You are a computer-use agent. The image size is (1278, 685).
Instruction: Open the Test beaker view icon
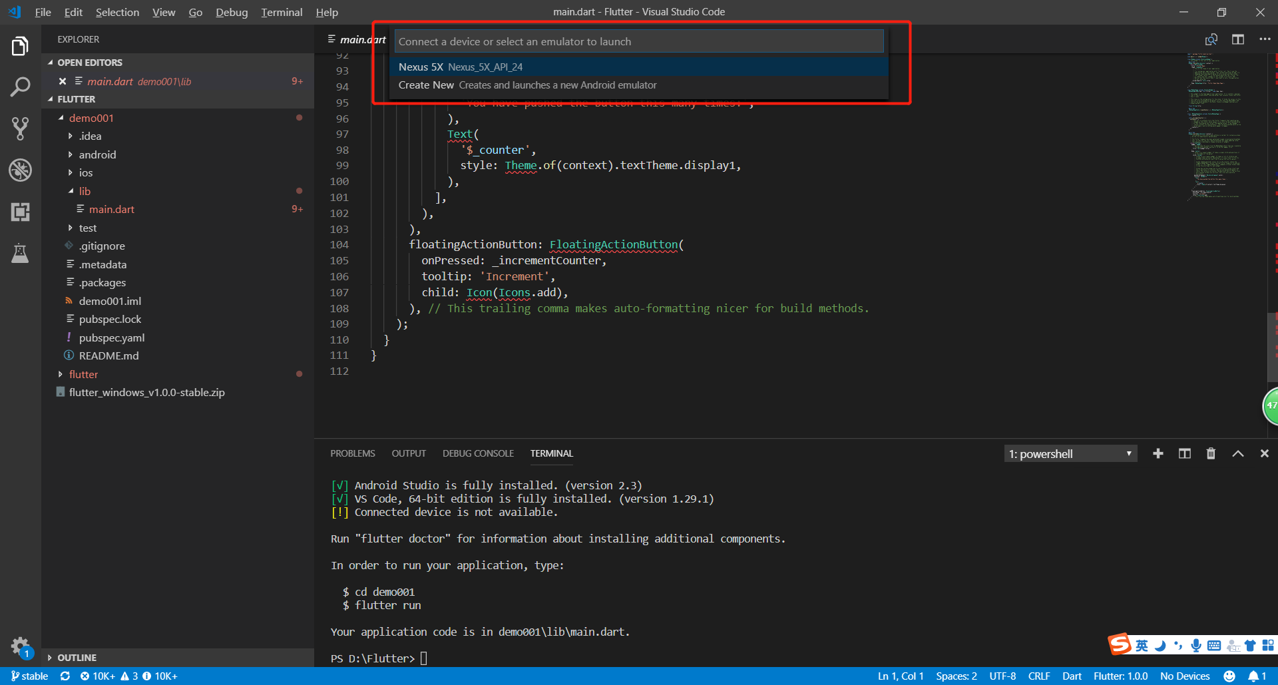[20, 253]
